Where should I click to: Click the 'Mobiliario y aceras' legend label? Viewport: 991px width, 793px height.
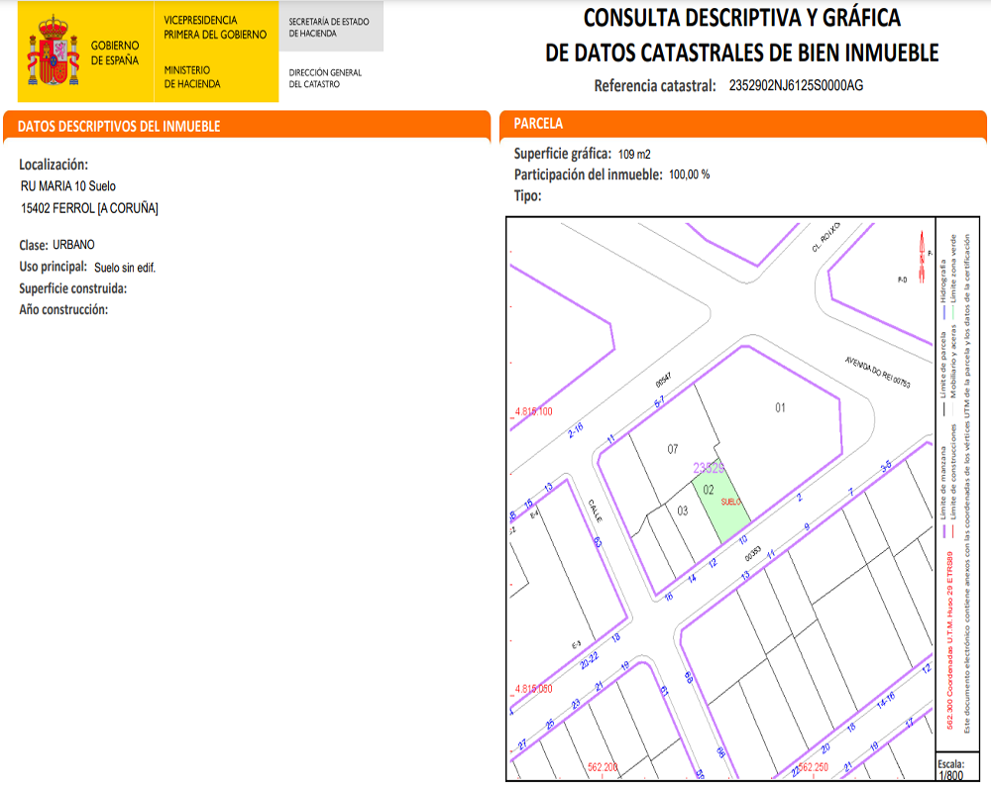pos(953,361)
